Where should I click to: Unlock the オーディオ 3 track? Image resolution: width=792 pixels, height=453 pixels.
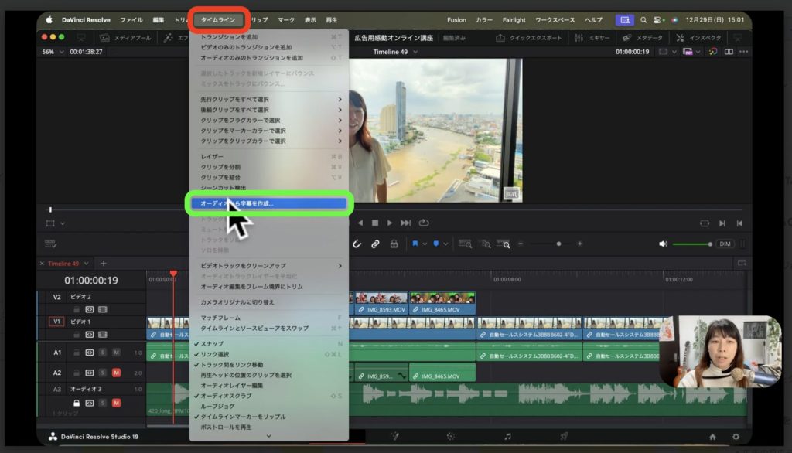click(76, 403)
